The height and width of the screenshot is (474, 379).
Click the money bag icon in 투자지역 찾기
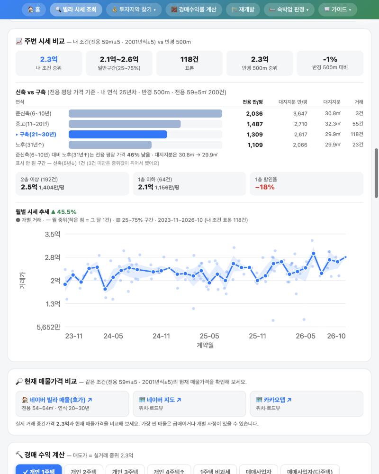click(115, 9)
